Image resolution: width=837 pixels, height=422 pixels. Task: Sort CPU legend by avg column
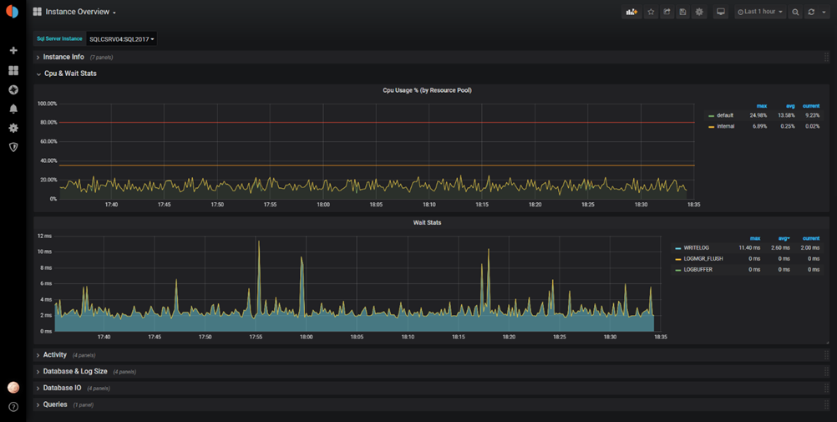(790, 106)
